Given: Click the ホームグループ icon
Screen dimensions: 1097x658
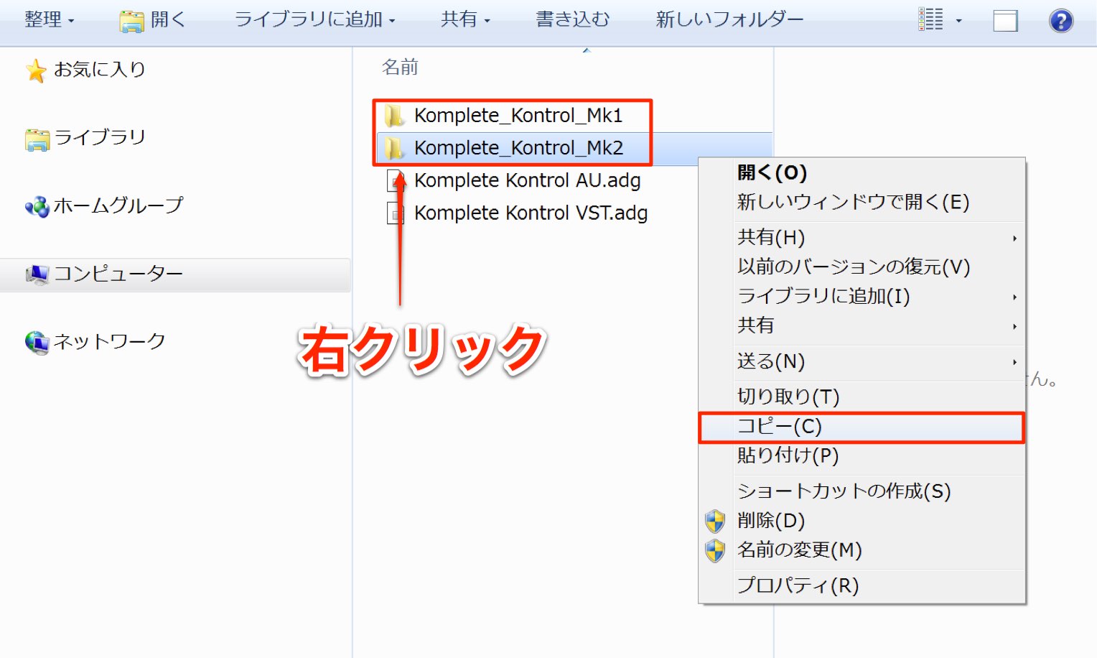Looking at the screenshot, I should pos(37,207).
